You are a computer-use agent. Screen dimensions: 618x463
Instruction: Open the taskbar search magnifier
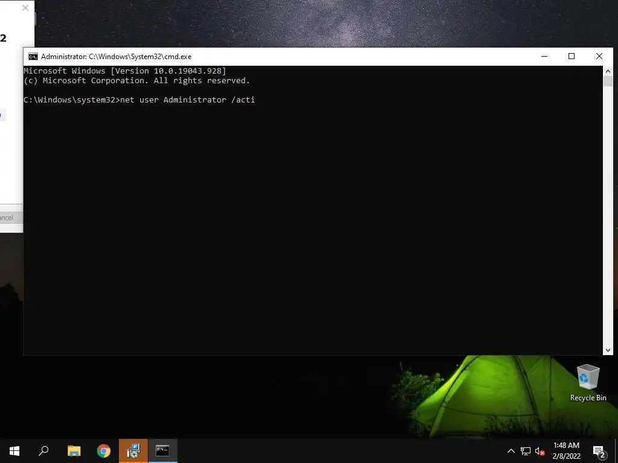[43, 450]
